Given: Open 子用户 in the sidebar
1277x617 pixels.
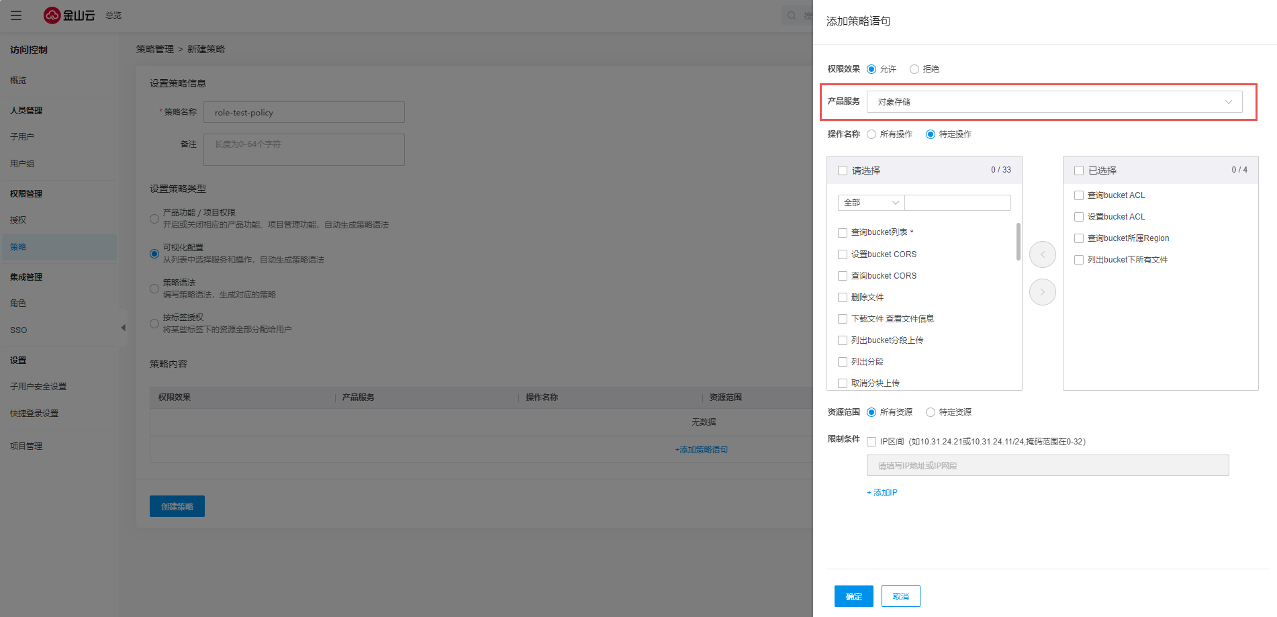Looking at the screenshot, I should [22, 136].
